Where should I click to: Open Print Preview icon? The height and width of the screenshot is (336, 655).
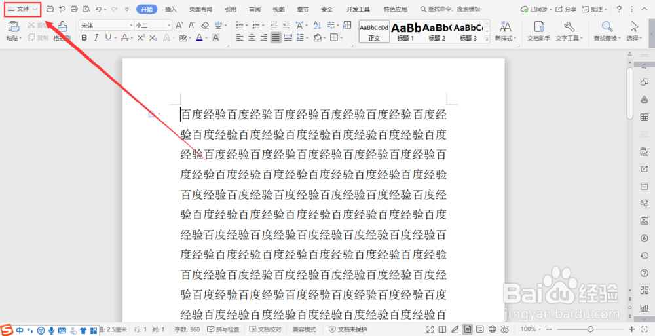[x=86, y=9]
